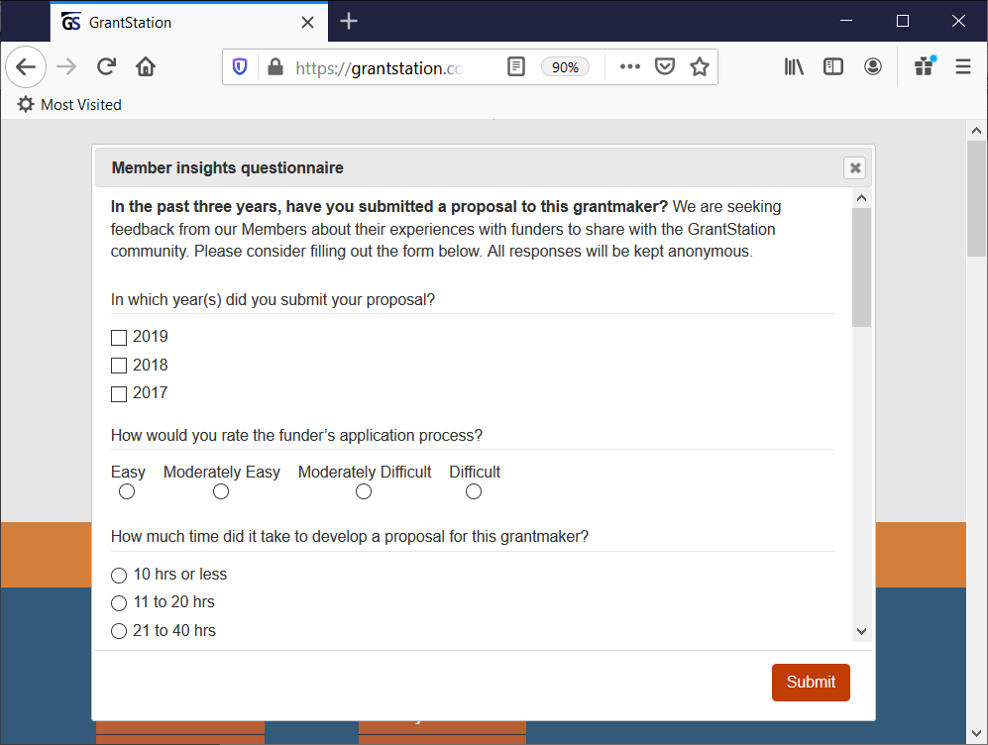Open the Firefox account menu

873,66
